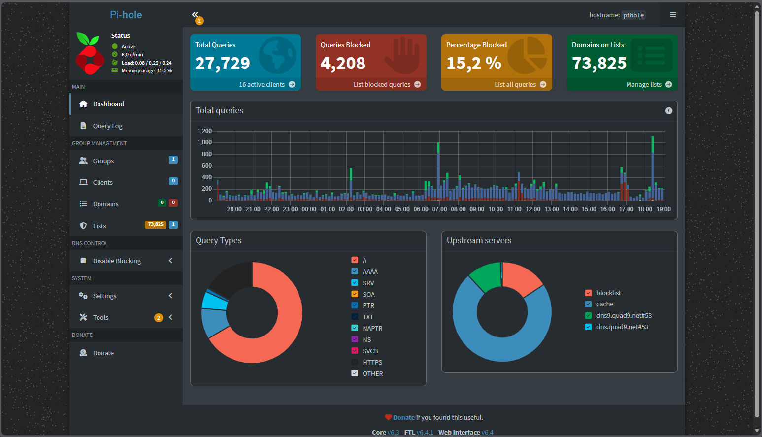
Task: Expand the Settings submenu chevron
Action: point(170,296)
